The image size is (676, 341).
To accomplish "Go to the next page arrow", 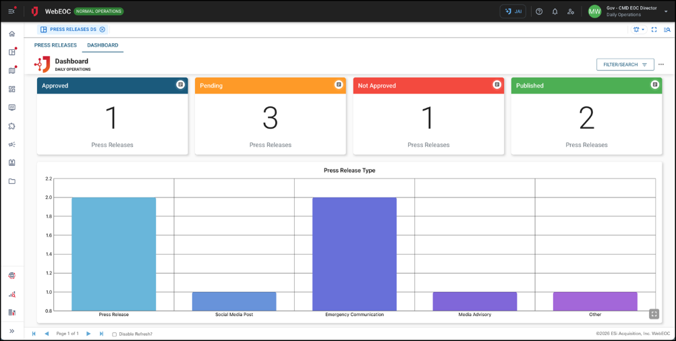I will click(x=88, y=334).
